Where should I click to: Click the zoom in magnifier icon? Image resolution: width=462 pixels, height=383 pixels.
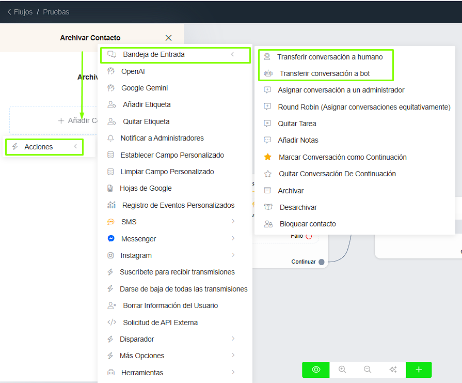[x=342, y=370]
